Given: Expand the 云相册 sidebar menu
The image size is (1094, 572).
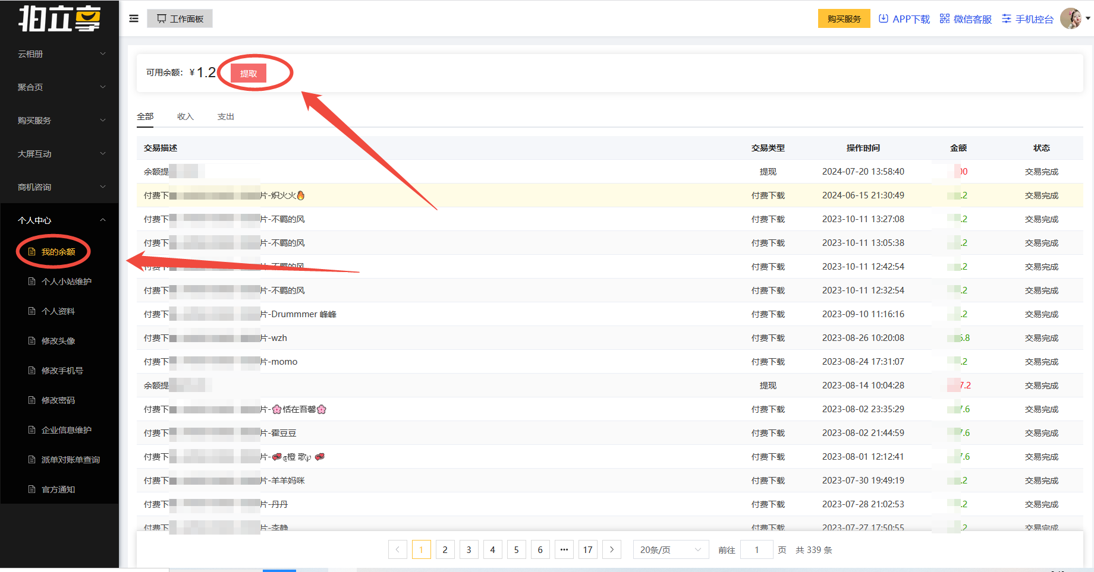Looking at the screenshot, I should (59, 54).
